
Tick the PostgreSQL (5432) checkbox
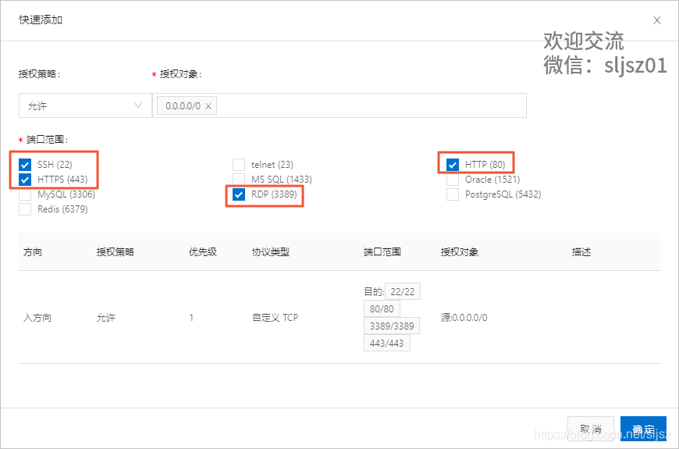click(453, 194)
